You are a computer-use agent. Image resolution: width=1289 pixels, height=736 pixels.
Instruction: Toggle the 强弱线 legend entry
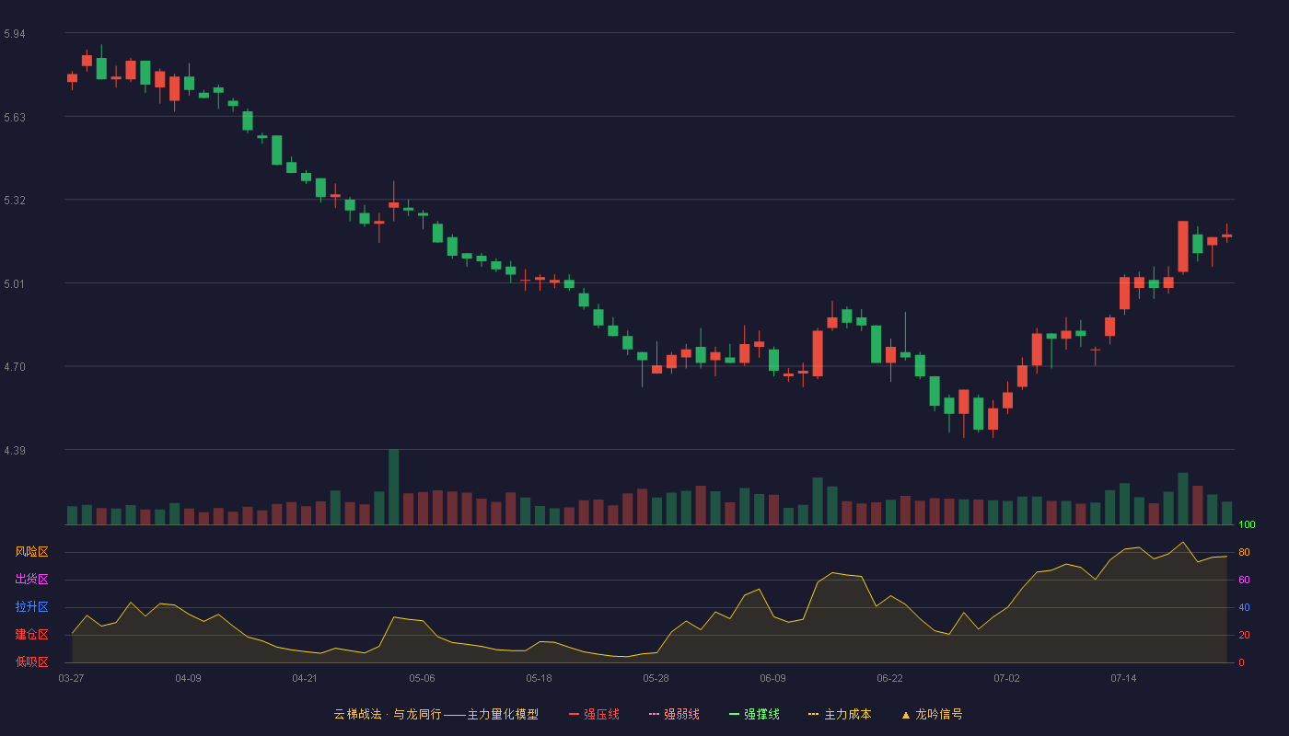pyautogui.click(x=674, y=714)
